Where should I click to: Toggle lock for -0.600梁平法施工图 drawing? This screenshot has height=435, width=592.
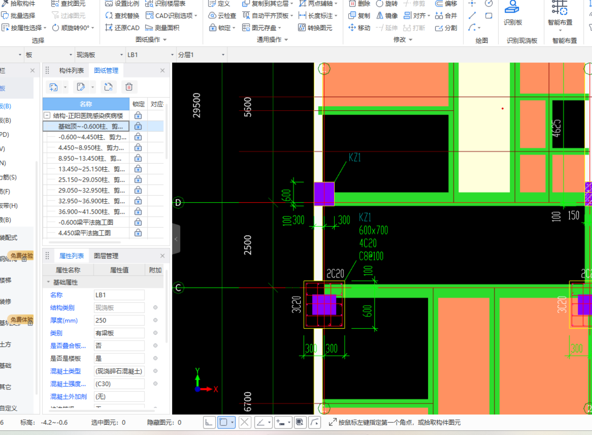[138, 222]
